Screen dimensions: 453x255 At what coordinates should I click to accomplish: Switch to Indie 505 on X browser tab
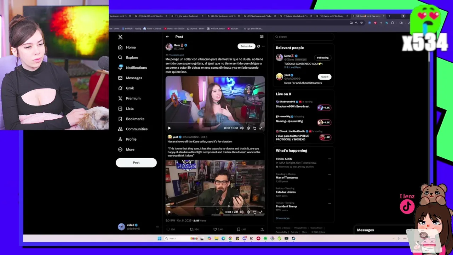click(151, 16)
